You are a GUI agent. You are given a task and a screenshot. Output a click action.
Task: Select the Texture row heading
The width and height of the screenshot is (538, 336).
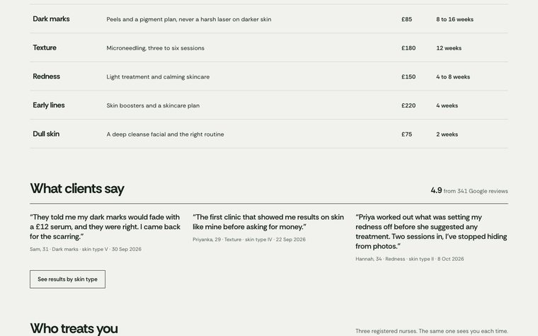(45, 47)
